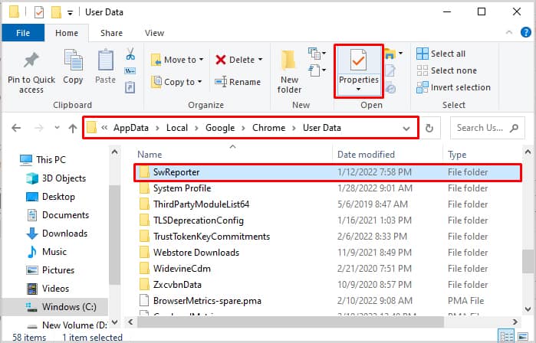Switch to the Home tab
Image resolution: width=536 pixels, height=343 pixels.
pos(67,33)
